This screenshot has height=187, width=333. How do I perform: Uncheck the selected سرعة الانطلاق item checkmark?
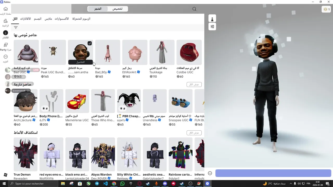coord(89,43)
